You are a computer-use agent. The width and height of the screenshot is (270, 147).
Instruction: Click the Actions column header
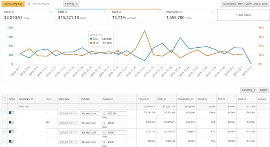pyautogui.click(x=262, y=99)
